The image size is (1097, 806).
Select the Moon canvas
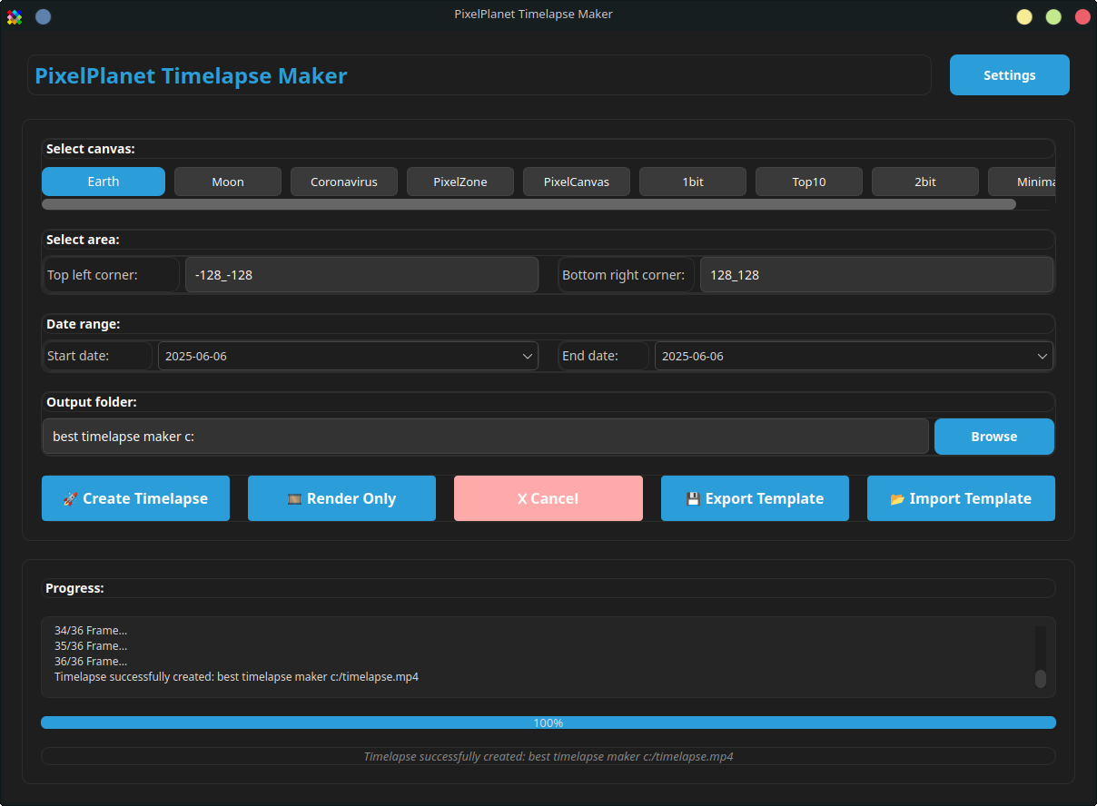point(227,181)
